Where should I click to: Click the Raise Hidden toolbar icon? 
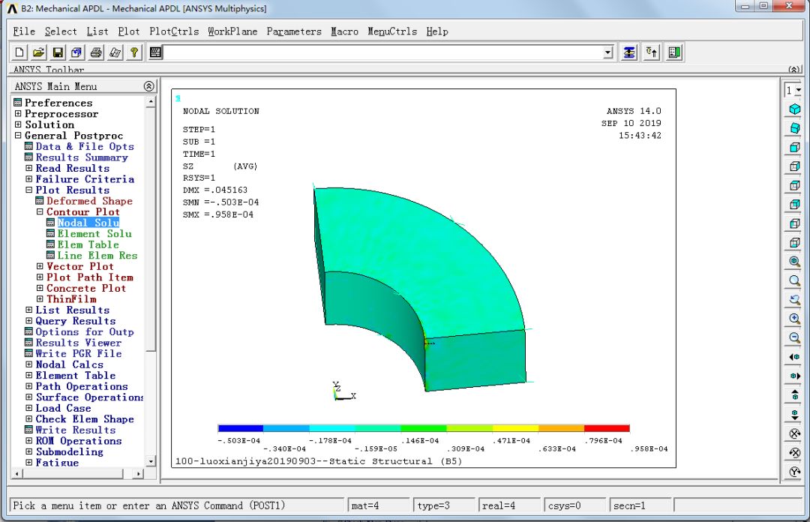629,52
